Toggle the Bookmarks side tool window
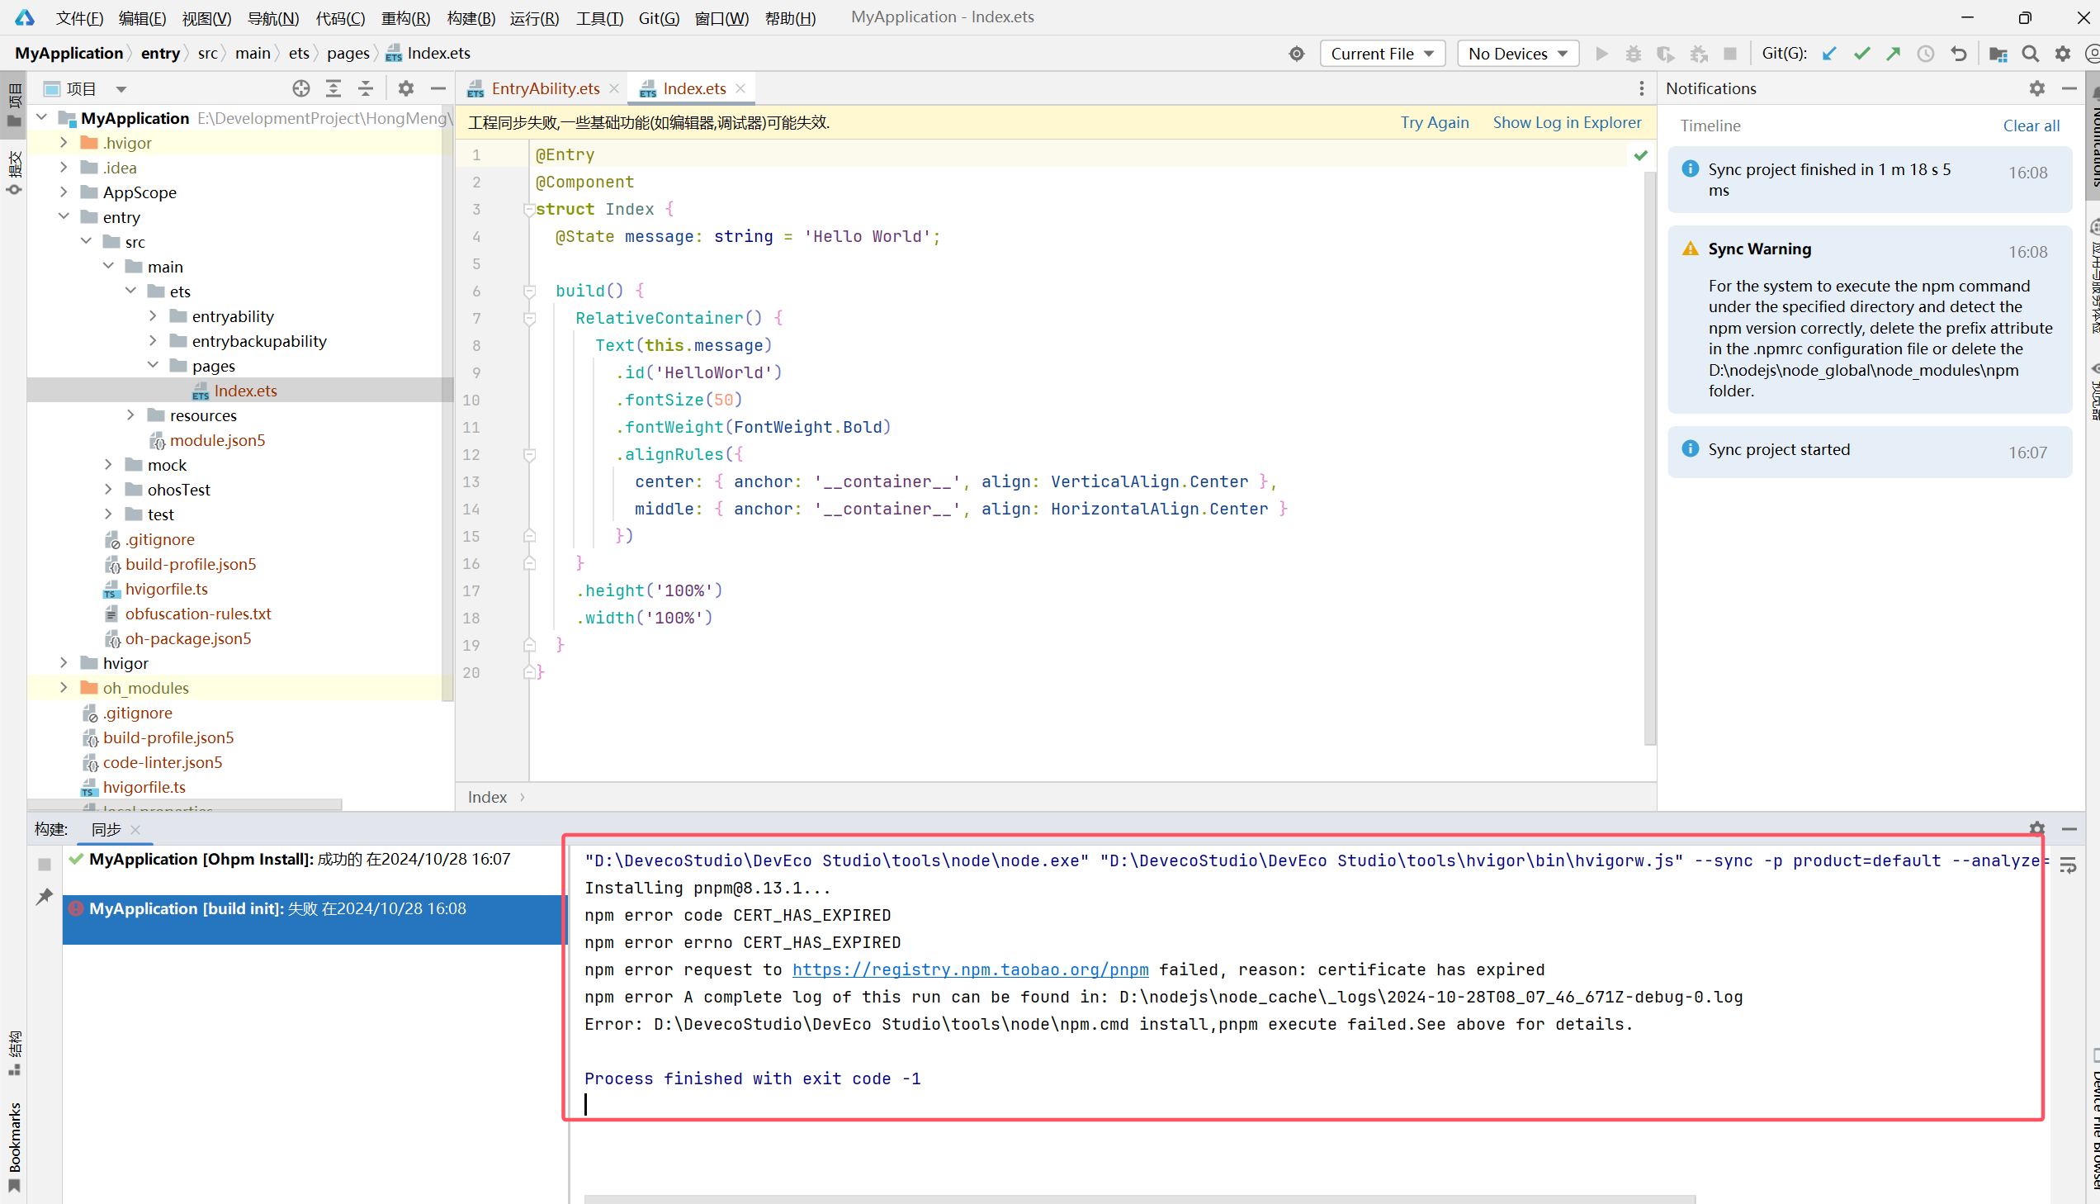Image resolution: width=2100 pixels, height=1204 pixels. [x=14, y=1147]
